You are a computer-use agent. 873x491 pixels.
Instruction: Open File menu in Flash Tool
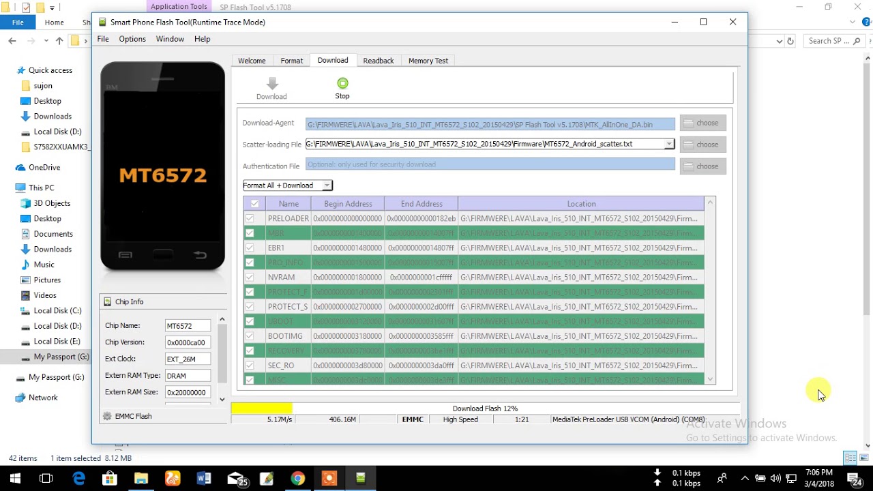(x=103, y=39)
